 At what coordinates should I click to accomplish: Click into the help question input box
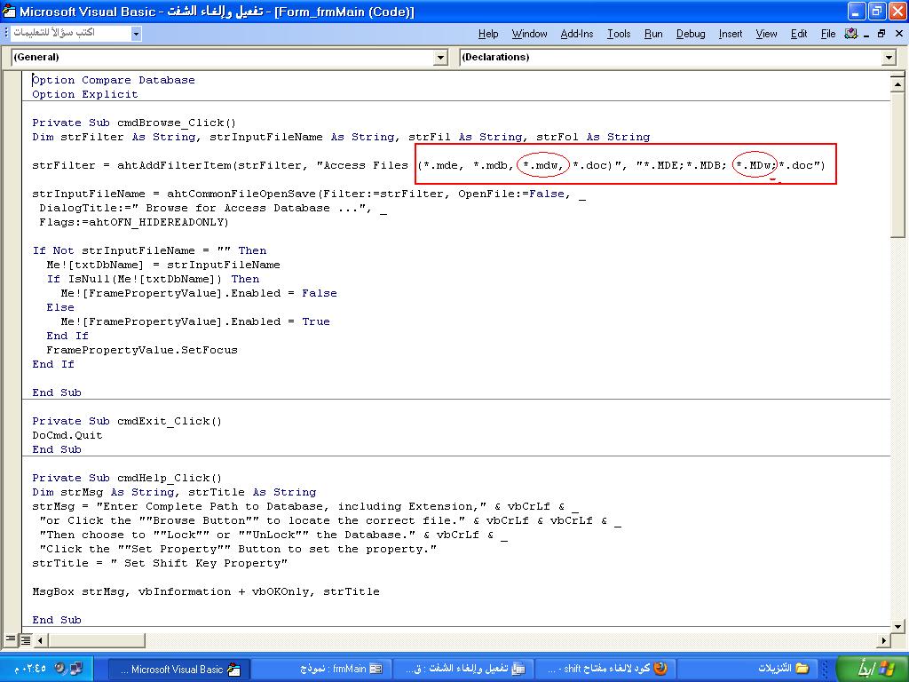71,33
